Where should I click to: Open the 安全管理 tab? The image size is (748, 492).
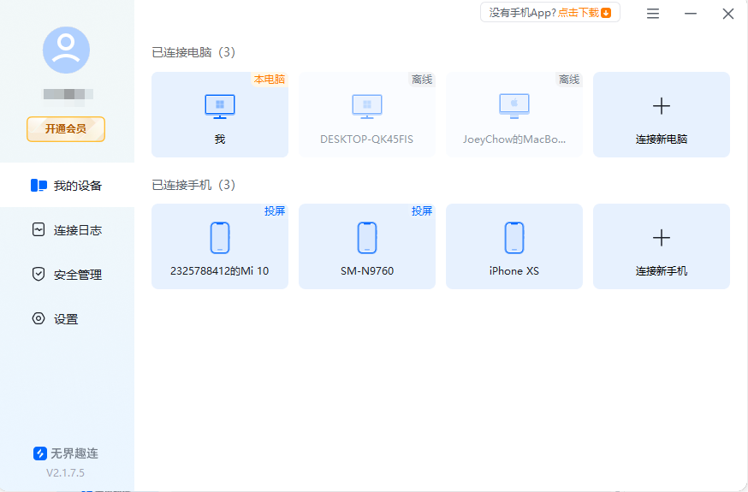(x=67, y=274)
